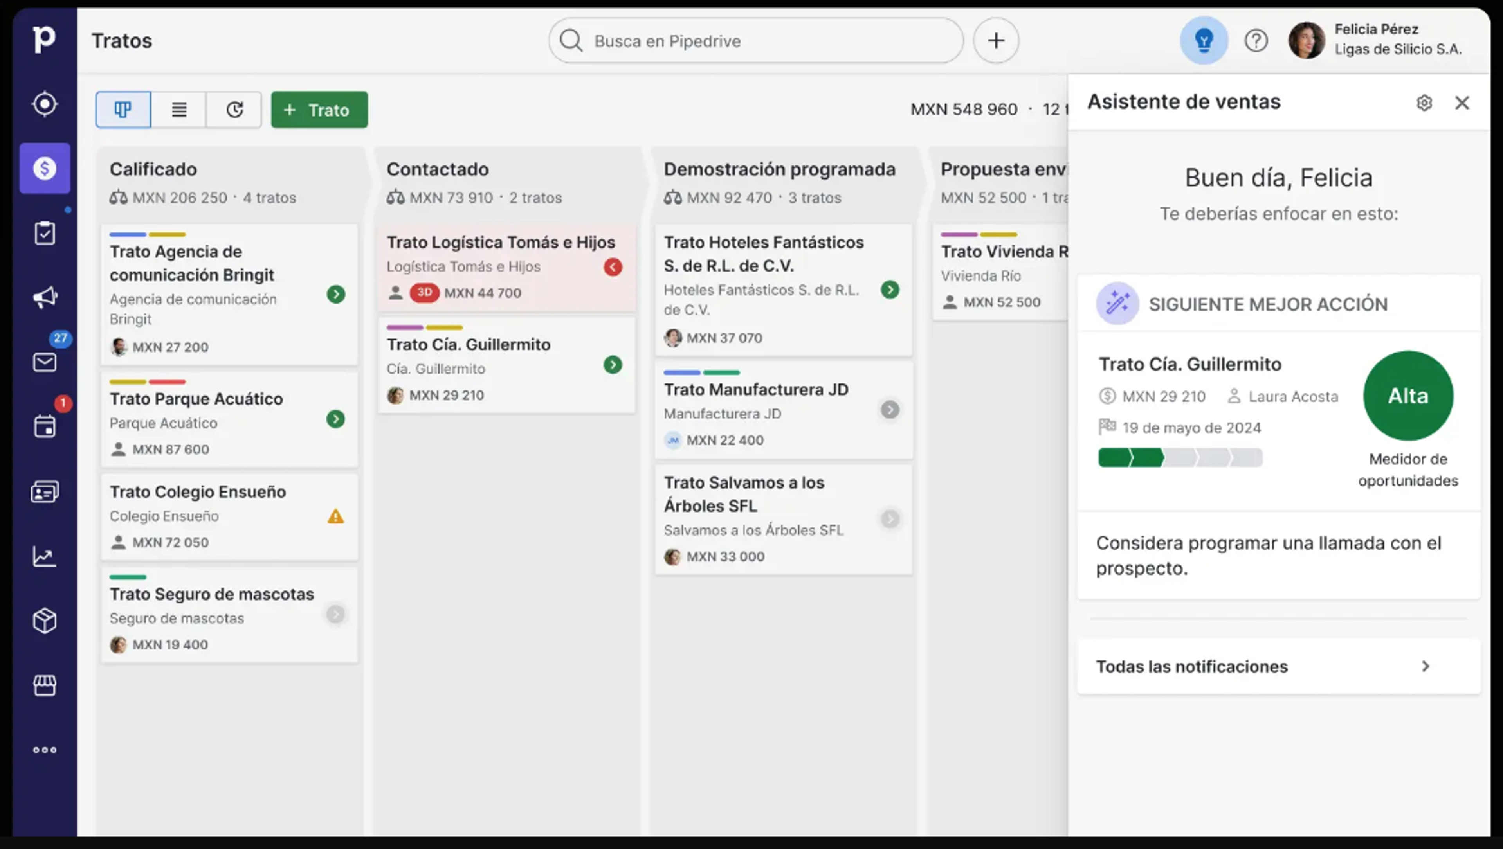Open the Products box icon in sidebar

pyautogui.click(x=44, y=621)
